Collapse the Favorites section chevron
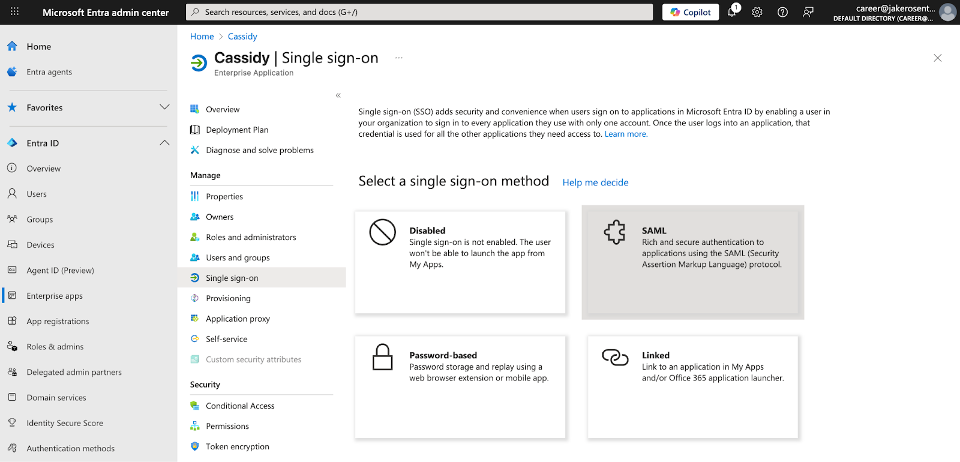 click(164, 107)
